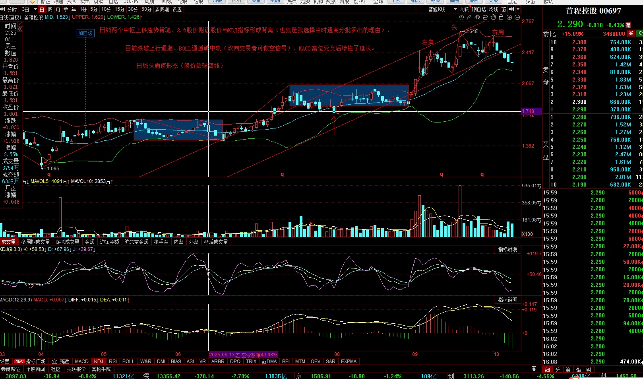
Task: Switch indicator to EXPMA
Action: pos(349,362)
